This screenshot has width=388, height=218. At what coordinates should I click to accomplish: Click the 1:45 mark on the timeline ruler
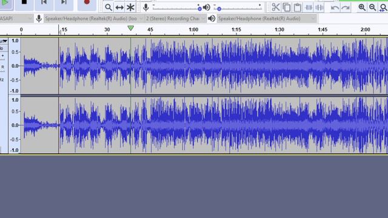(323, 30)
